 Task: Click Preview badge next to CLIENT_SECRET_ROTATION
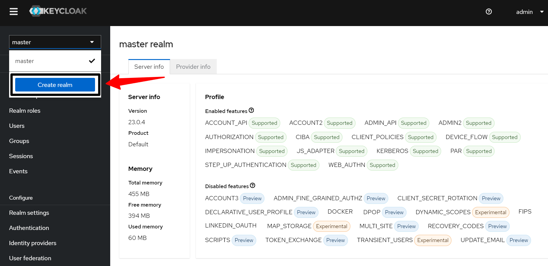tap(491, 198)
